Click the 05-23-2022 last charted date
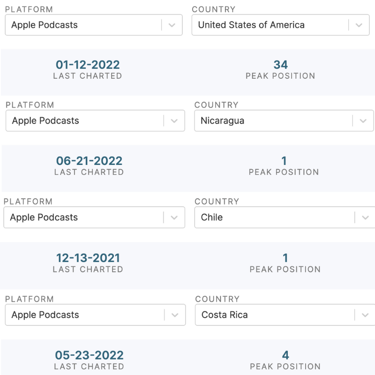 [x=89, y=355]
